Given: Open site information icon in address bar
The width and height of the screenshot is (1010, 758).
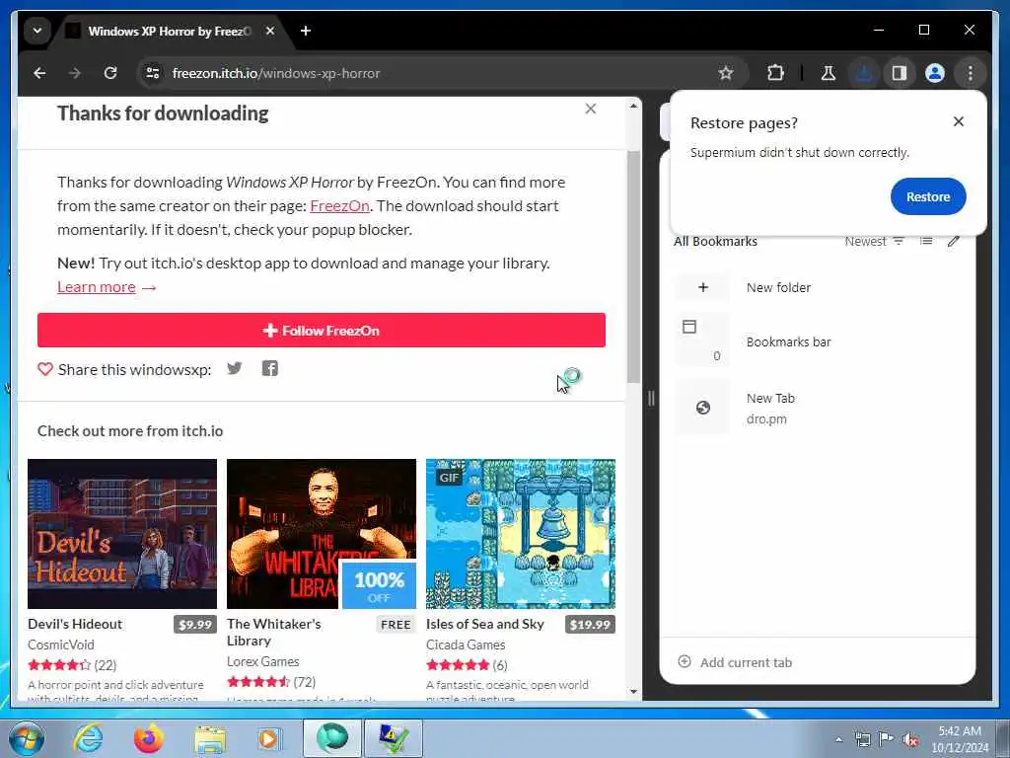Looking at the screenshot, I should 153,73.
